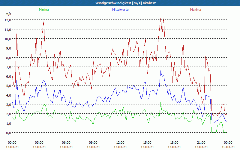Click the green Minima legend label
The width and height of the screenshot is (240, 150).
tap(44, 10)
